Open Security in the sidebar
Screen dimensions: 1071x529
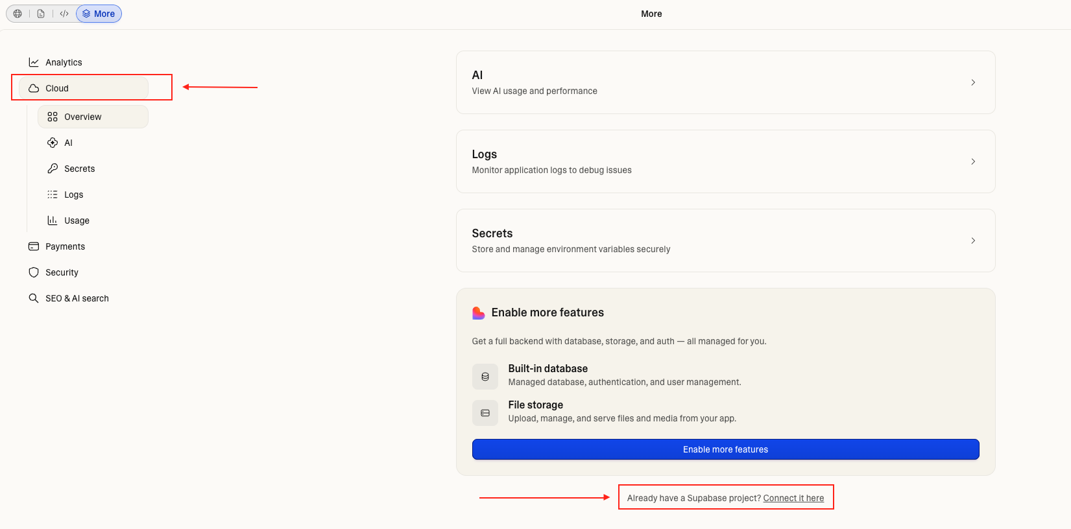[62, 272]
